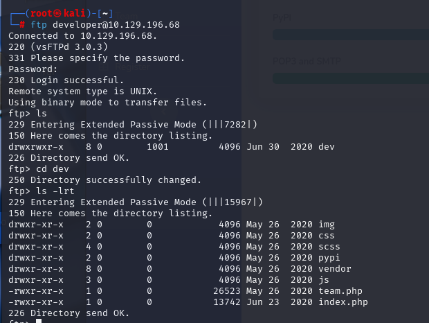
Task: Click the '230 Login successful.' line
Action: [x=66, y=80]
